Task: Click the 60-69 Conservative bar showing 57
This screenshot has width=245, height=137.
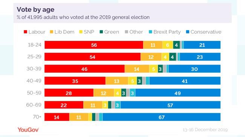Action: [x=170, y=105]
